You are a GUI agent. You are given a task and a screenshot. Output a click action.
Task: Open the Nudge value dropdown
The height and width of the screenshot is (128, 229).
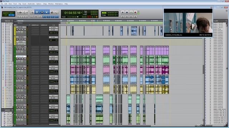[117, 15]
